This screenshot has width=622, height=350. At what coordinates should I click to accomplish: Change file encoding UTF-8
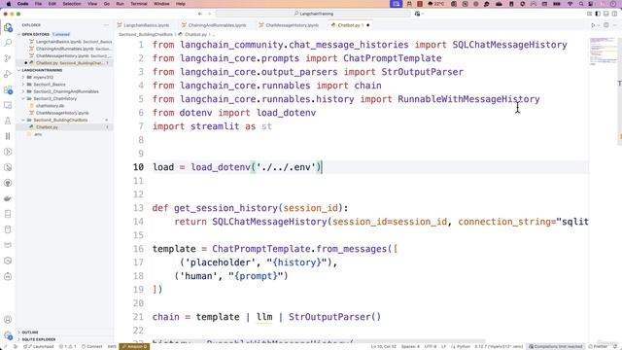click(431, 346)
